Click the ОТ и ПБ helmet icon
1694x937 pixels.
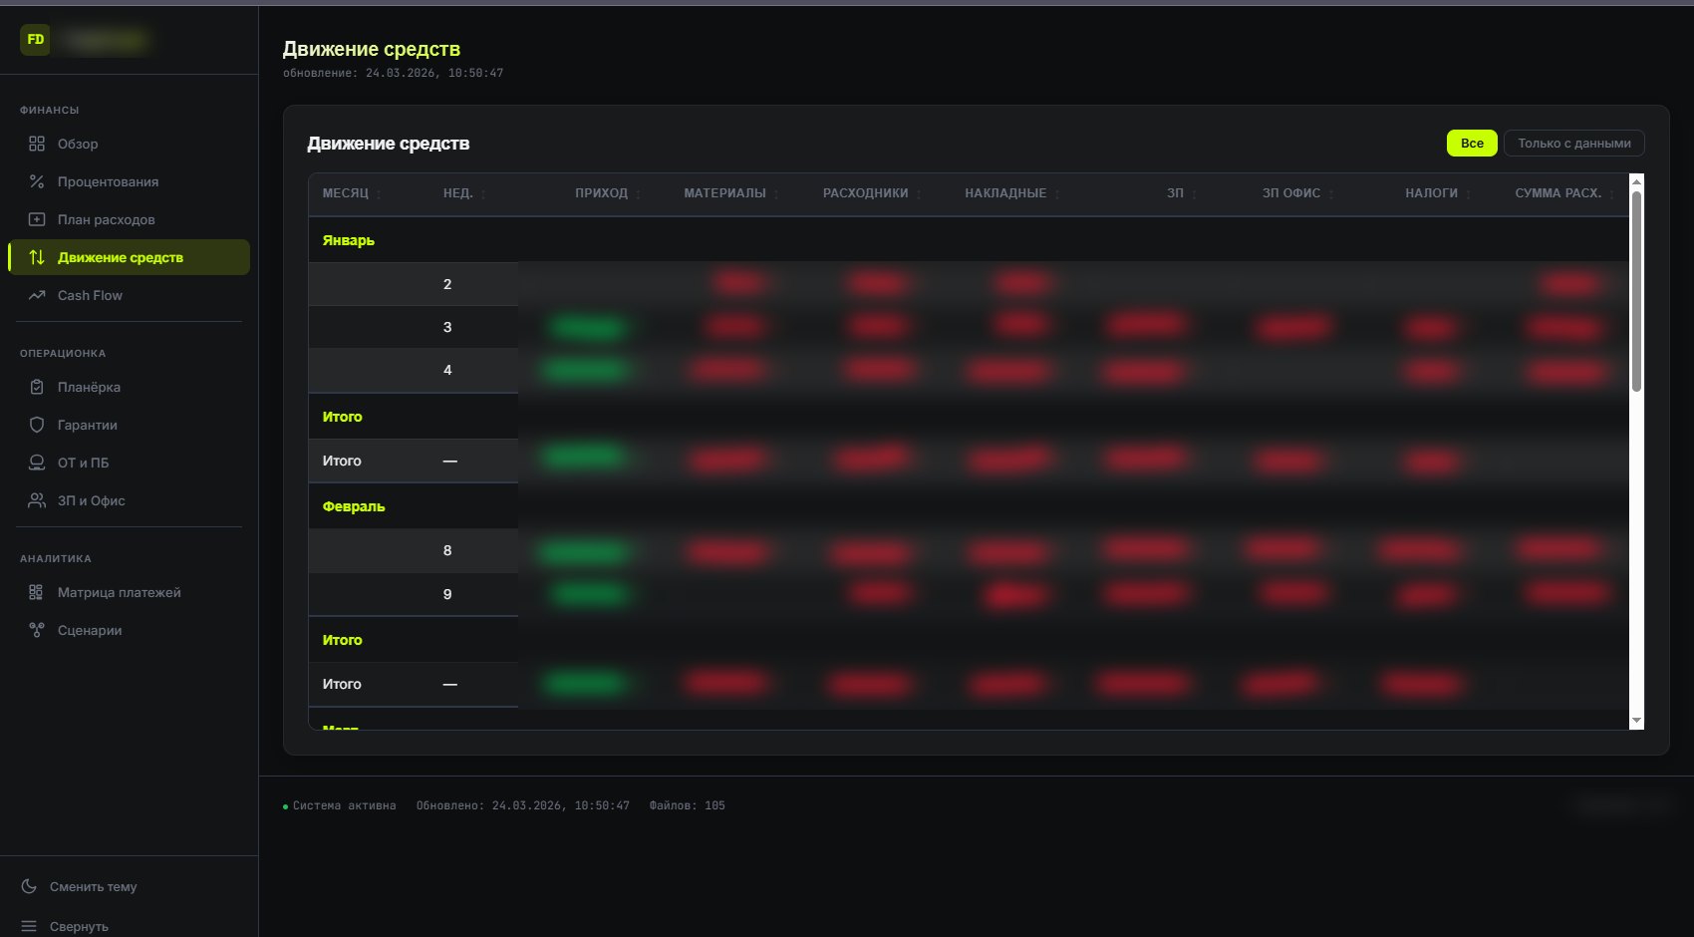37,463
